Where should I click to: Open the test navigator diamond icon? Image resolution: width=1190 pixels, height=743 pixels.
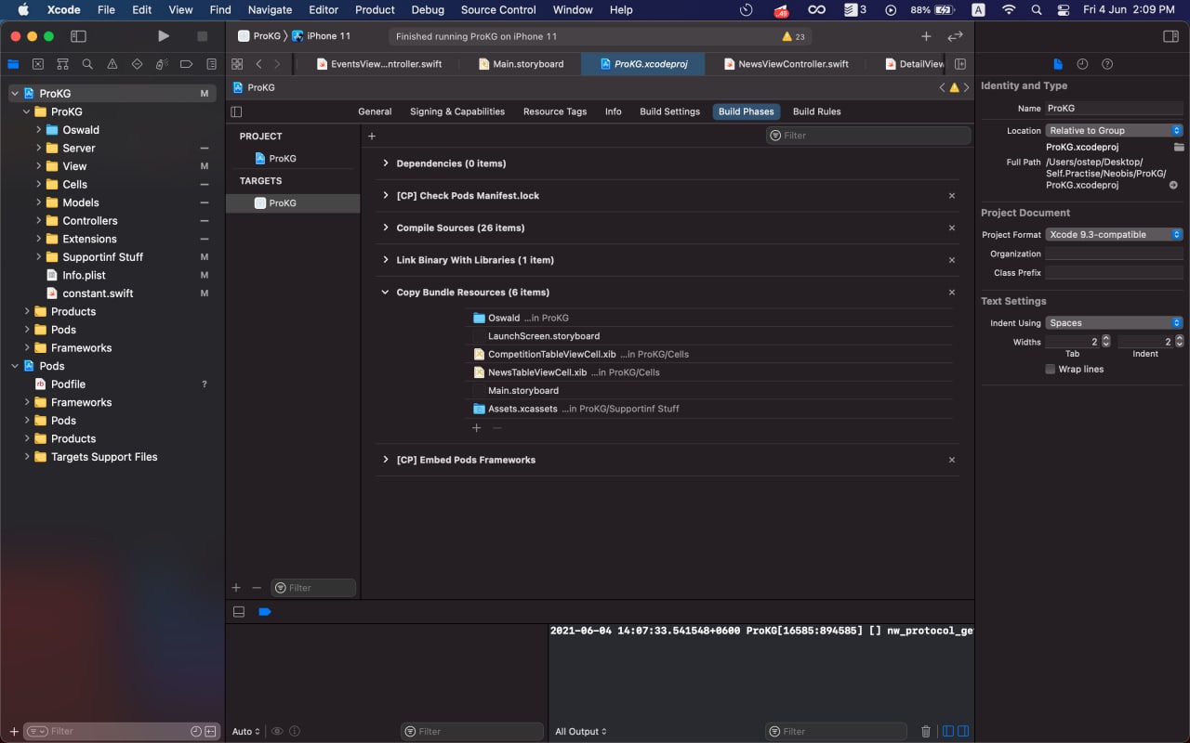137,64
